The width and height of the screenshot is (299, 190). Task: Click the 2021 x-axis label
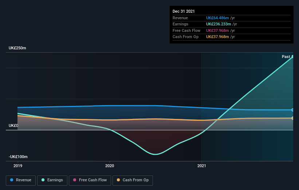point(201,166)
